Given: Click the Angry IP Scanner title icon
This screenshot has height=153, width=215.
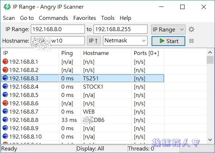Looking at the screenshot, I should click(7, 7).
